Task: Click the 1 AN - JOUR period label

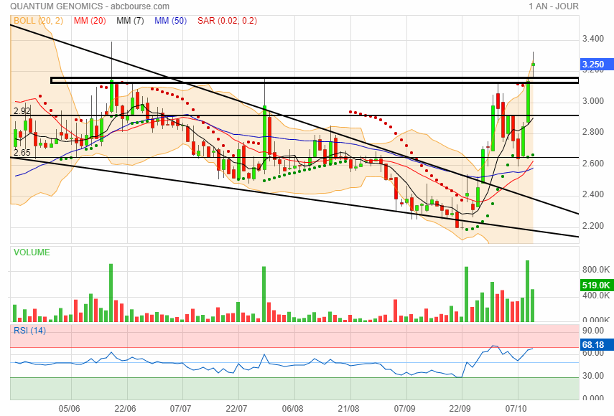Action: (553, 6)
